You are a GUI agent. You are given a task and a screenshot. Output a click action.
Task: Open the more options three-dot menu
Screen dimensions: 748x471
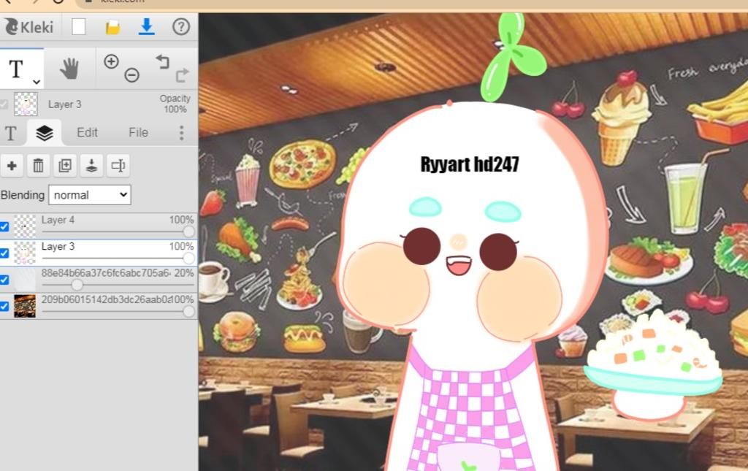tap(181, 133)
